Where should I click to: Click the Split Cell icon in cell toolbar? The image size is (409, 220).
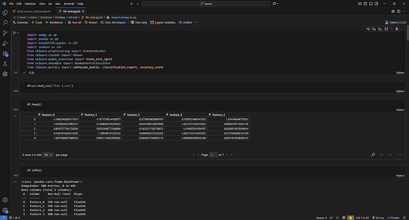(x=386, y=29)
